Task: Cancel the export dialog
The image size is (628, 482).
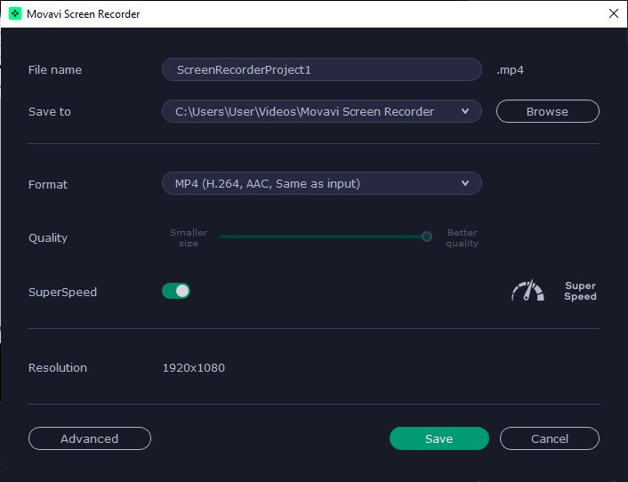Action: pyautogui.click(x=550, y=438)
